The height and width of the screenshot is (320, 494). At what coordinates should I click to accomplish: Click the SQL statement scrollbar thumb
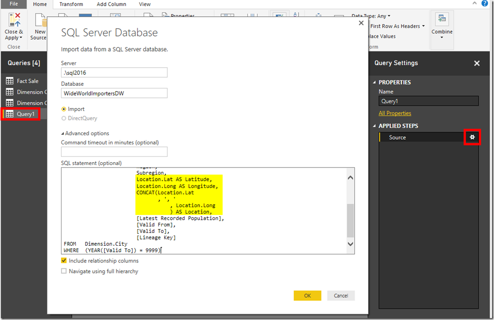(x=350, y=221)
